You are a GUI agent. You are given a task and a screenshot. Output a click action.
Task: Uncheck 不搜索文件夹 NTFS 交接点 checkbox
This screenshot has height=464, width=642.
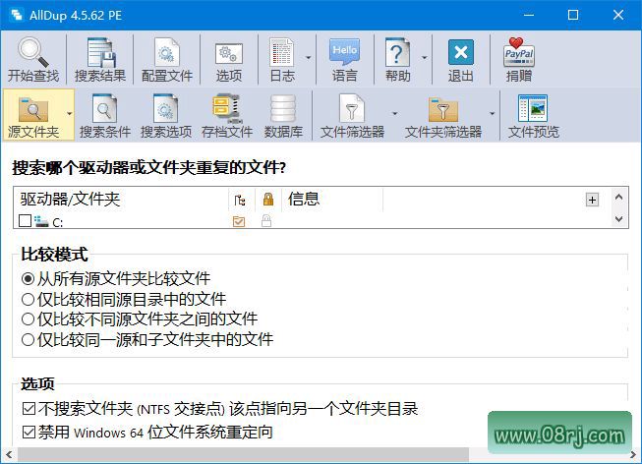point(29,408)
